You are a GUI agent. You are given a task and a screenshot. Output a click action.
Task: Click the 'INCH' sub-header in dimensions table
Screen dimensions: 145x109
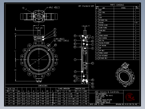coord(8,91)
